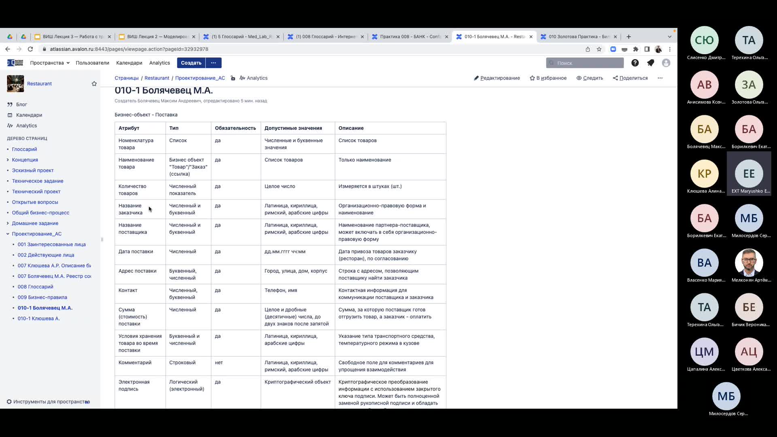
Task: Expand the Концепция tree node
Action: click(8, 160)
